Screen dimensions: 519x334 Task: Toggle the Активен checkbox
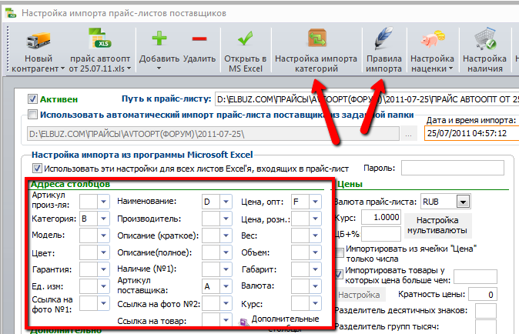(32, 99)
